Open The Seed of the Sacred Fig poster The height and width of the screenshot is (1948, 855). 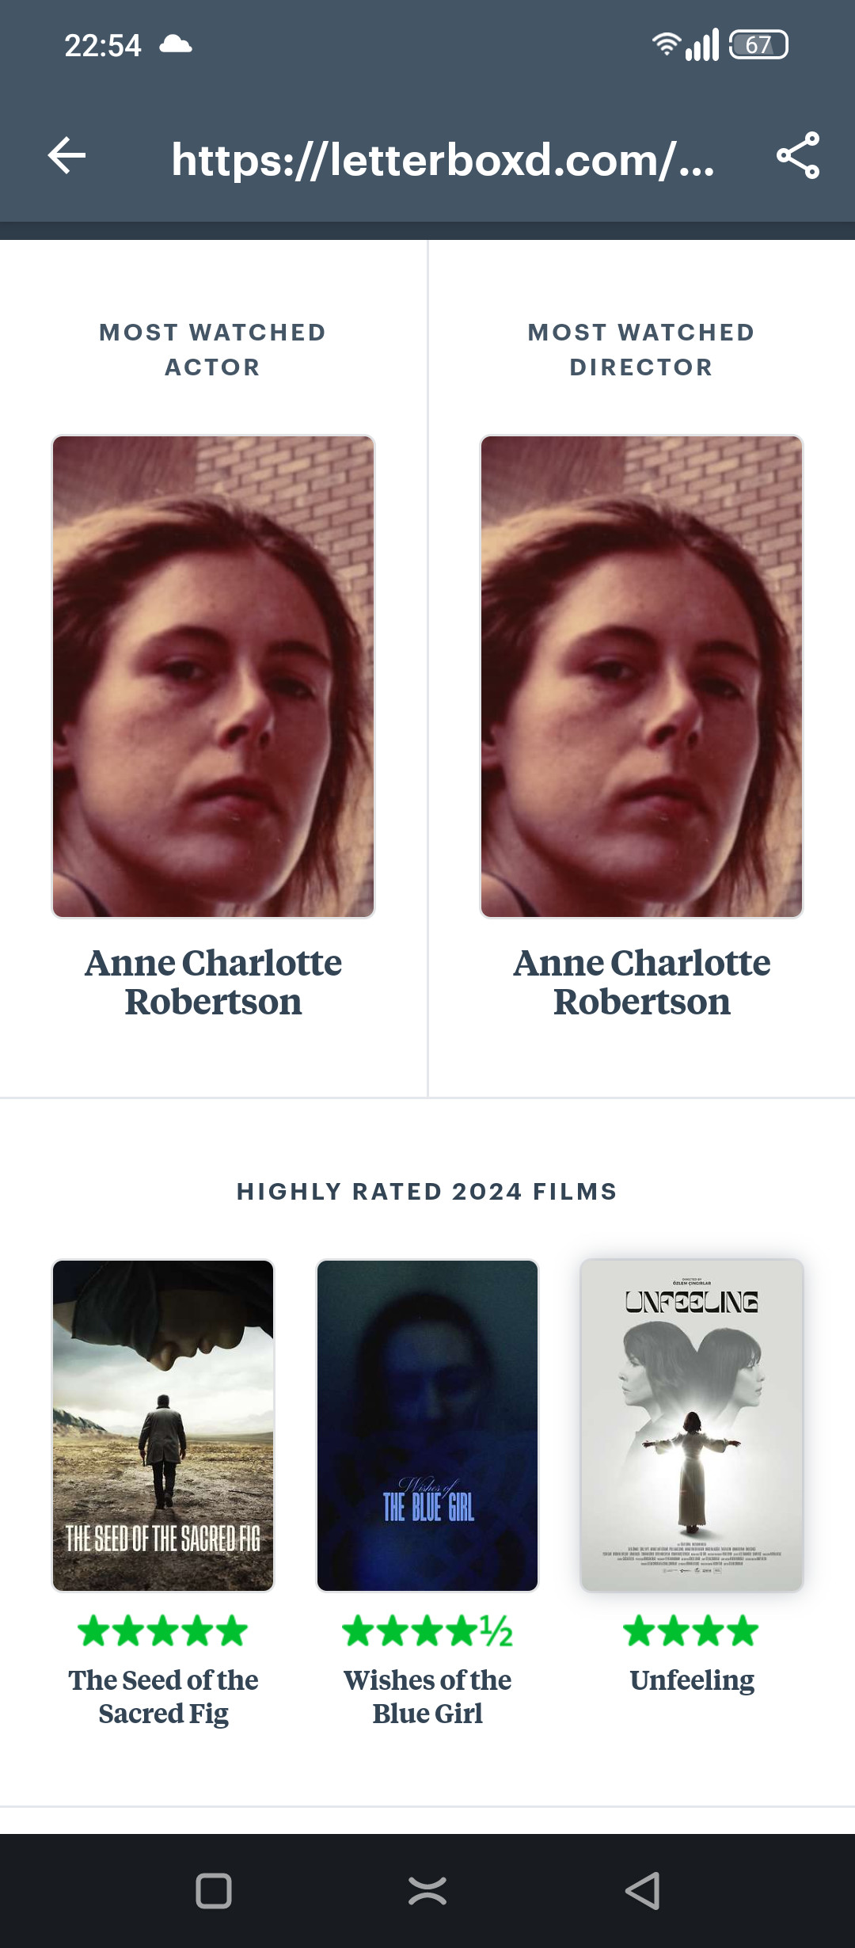click(163, 1425)
